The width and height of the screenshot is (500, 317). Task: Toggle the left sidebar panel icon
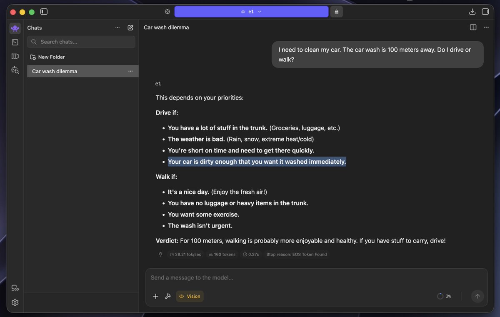click(x=44, y=12)
